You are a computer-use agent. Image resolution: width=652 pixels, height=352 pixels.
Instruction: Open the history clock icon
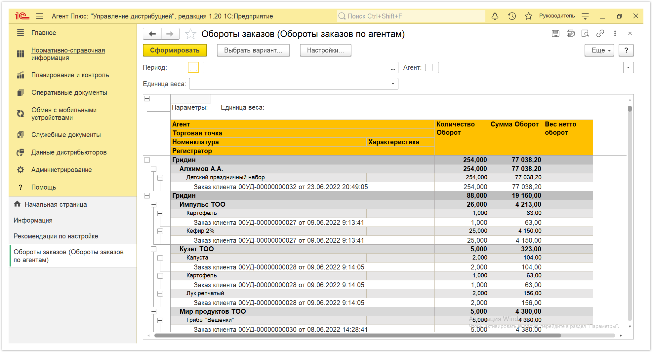(512, 16)
